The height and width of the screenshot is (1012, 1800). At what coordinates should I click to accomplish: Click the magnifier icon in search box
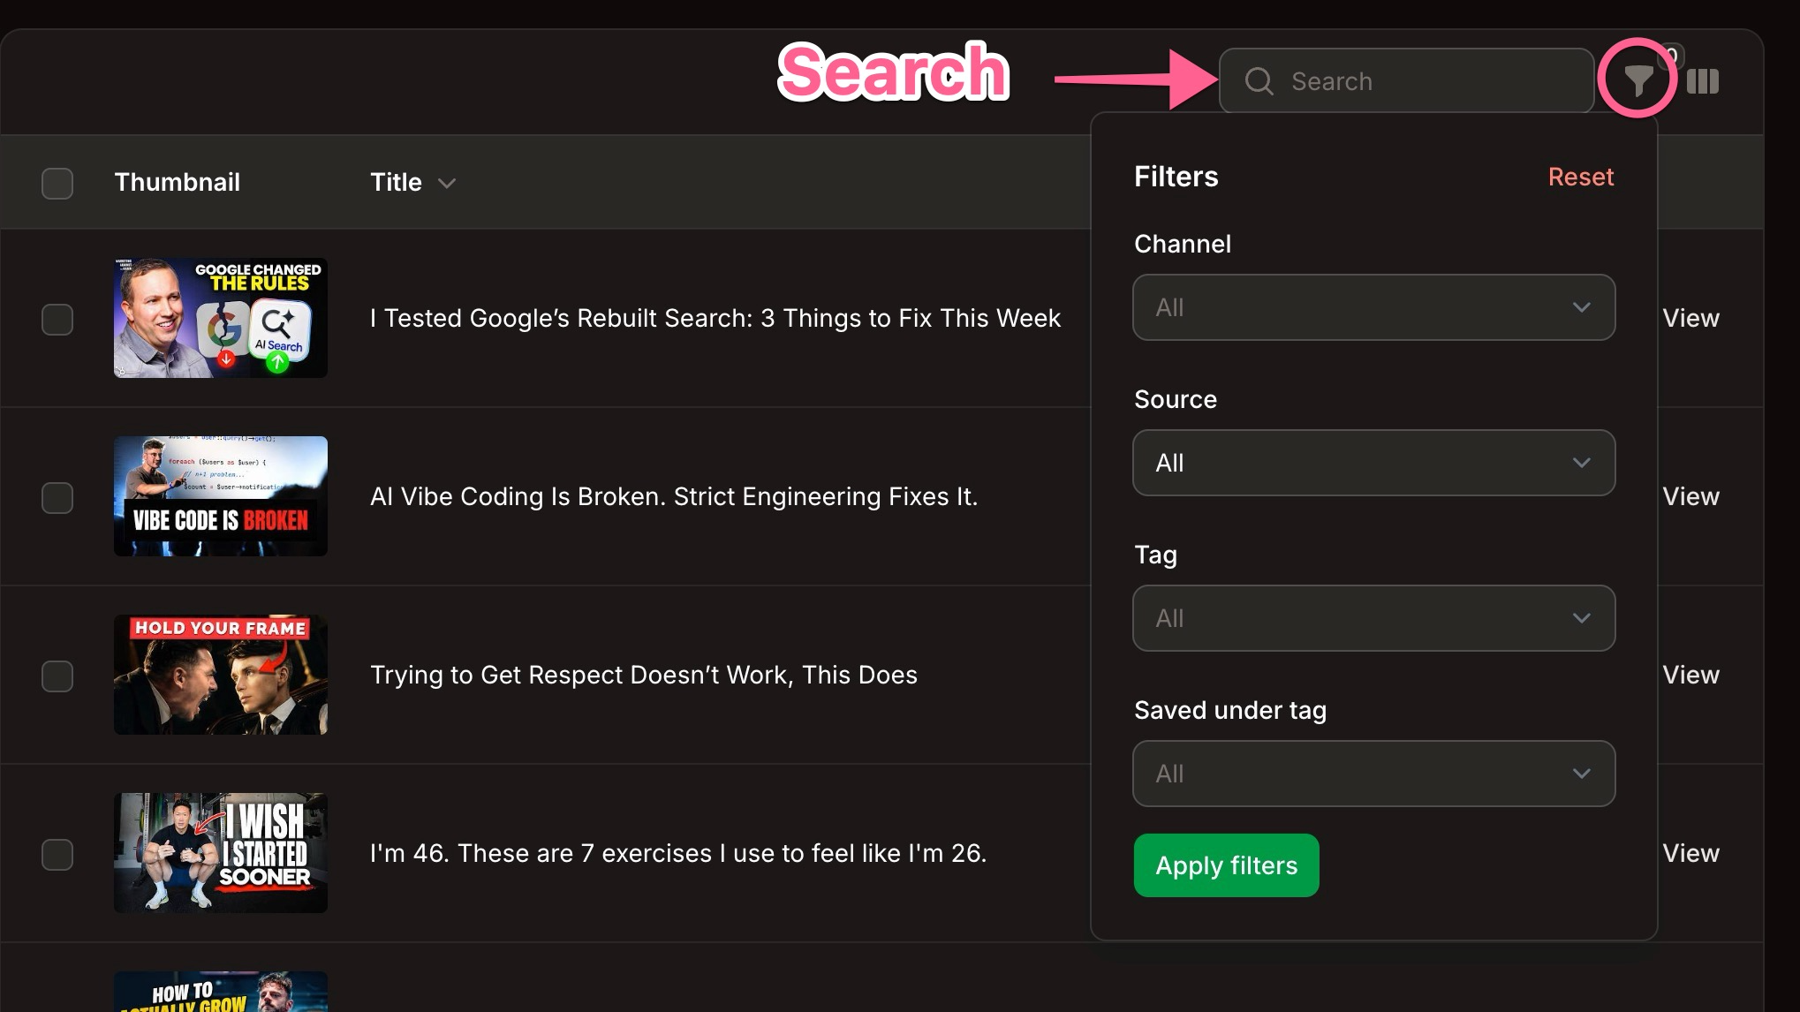click(x=1259, y=81)
